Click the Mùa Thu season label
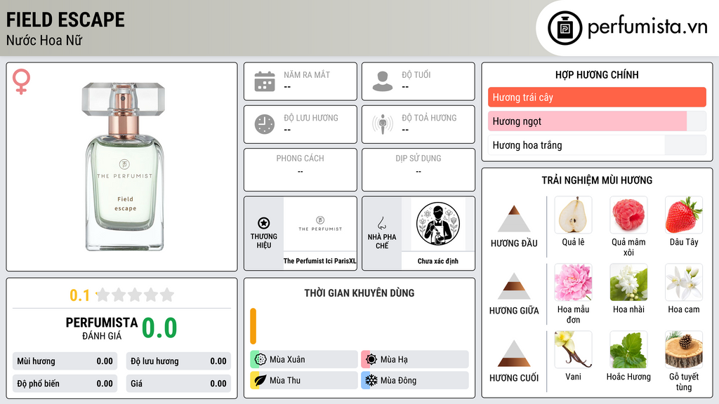 [x=285, y=380]
